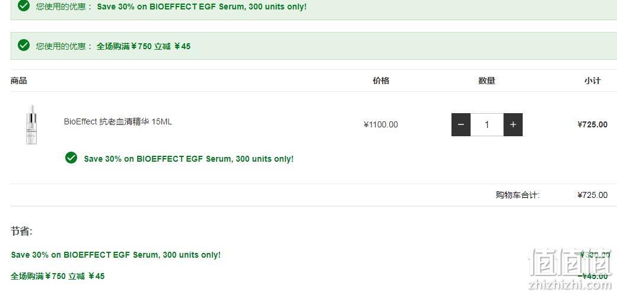
Task: Click Save 30% line in savings summary
Action: pyautogui.click(x=116, y=255)
